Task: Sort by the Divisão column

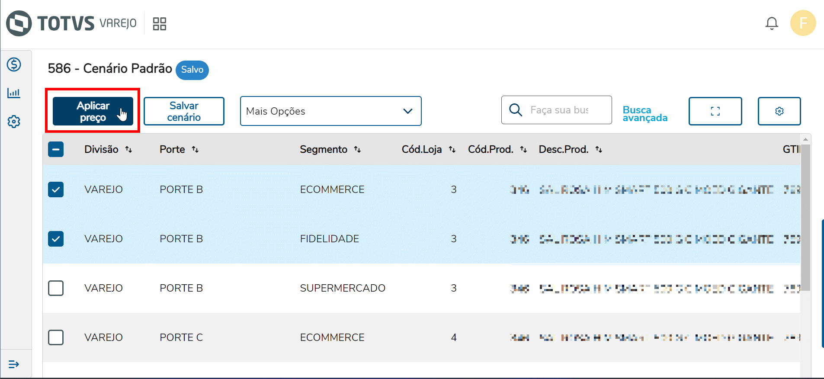Action: [x=128, y=150]
